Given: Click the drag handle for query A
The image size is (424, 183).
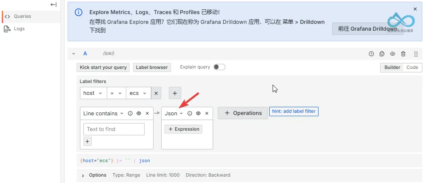Looking at the screenshot, I should (416, 54).
